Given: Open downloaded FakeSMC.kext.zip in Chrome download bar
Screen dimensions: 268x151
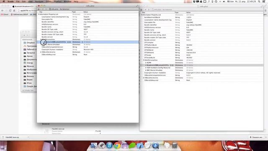Looking at the screenshot, I should tap(12, 137).
